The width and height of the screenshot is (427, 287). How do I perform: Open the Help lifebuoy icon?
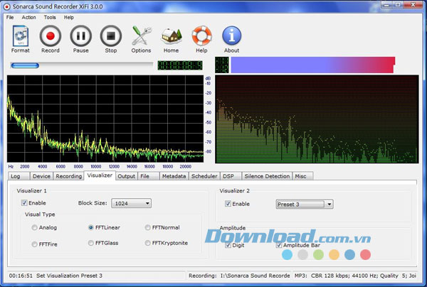point(201,37)
